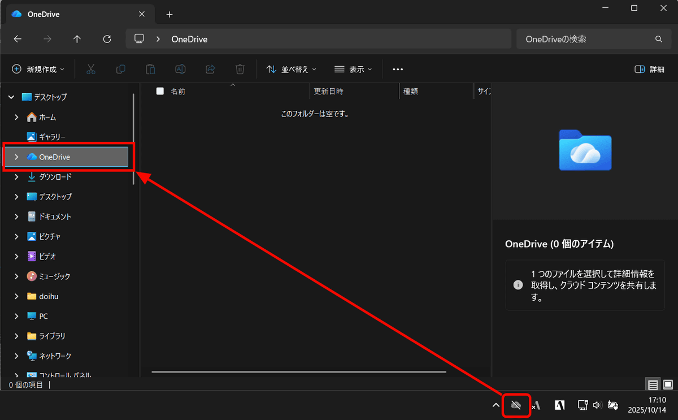Switch to large thumbnails view in status bar
Image resolution: width=678 pixels, height=420 pixels.
(x=668, y=385)
